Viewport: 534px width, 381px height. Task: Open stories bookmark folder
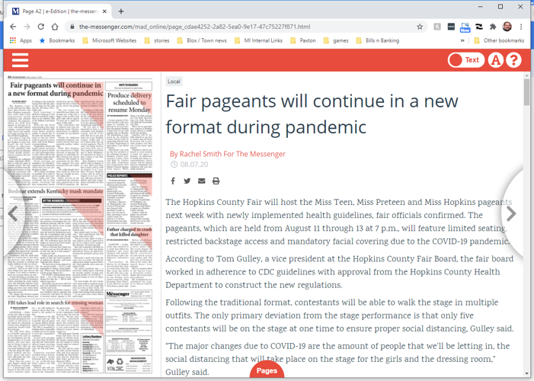[157, 40]
